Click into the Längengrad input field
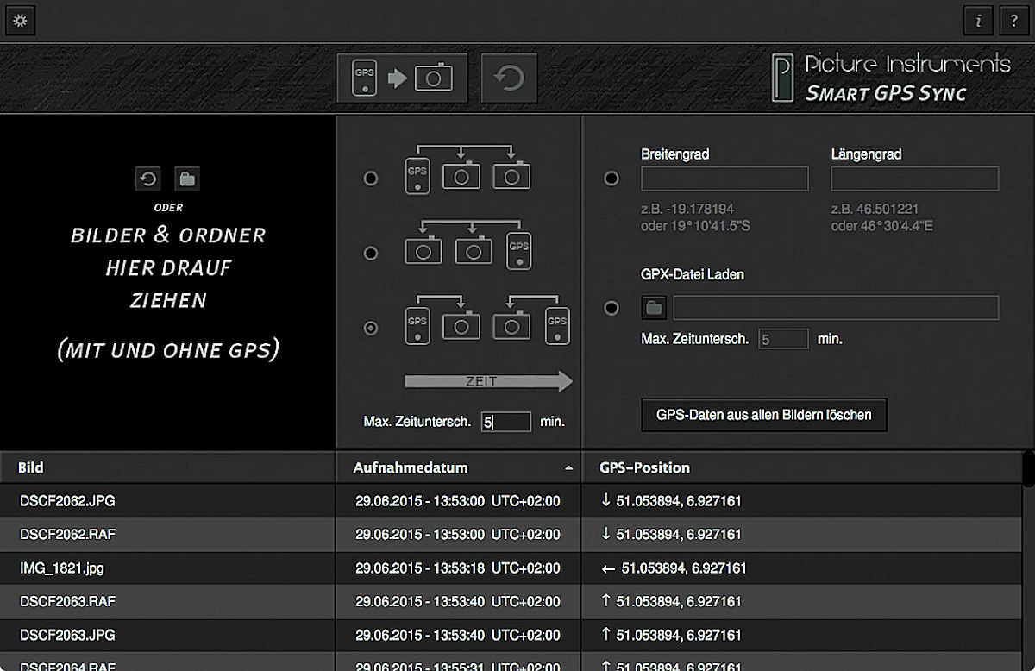Image resolution: width=1035 pixels, height=671 pixels. coord(914,179)
